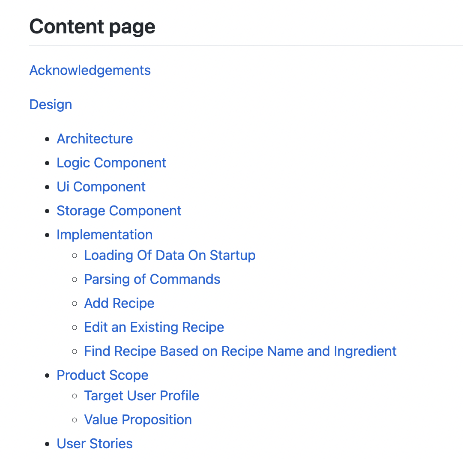Open the User Stories link
The image size is (463, 459).
[95, 444]
